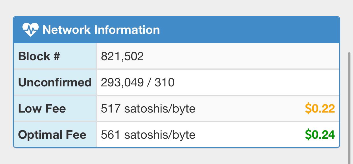
Task: Select the Low Fee label cell
Action: click(x=55, y=109)
